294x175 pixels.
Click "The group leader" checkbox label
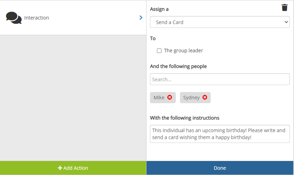pyautogui.click(x=183, y=51)
